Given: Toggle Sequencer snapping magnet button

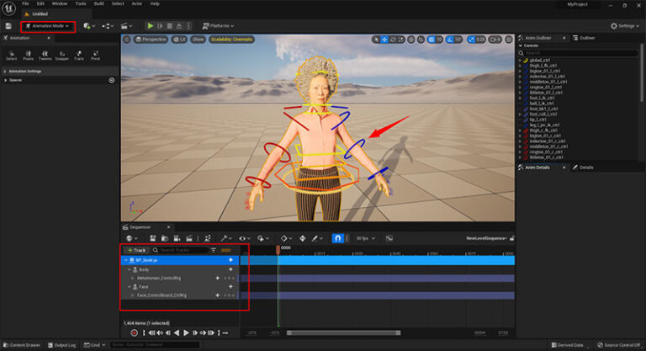Looking at the screenshot, I should click(337, 238).
